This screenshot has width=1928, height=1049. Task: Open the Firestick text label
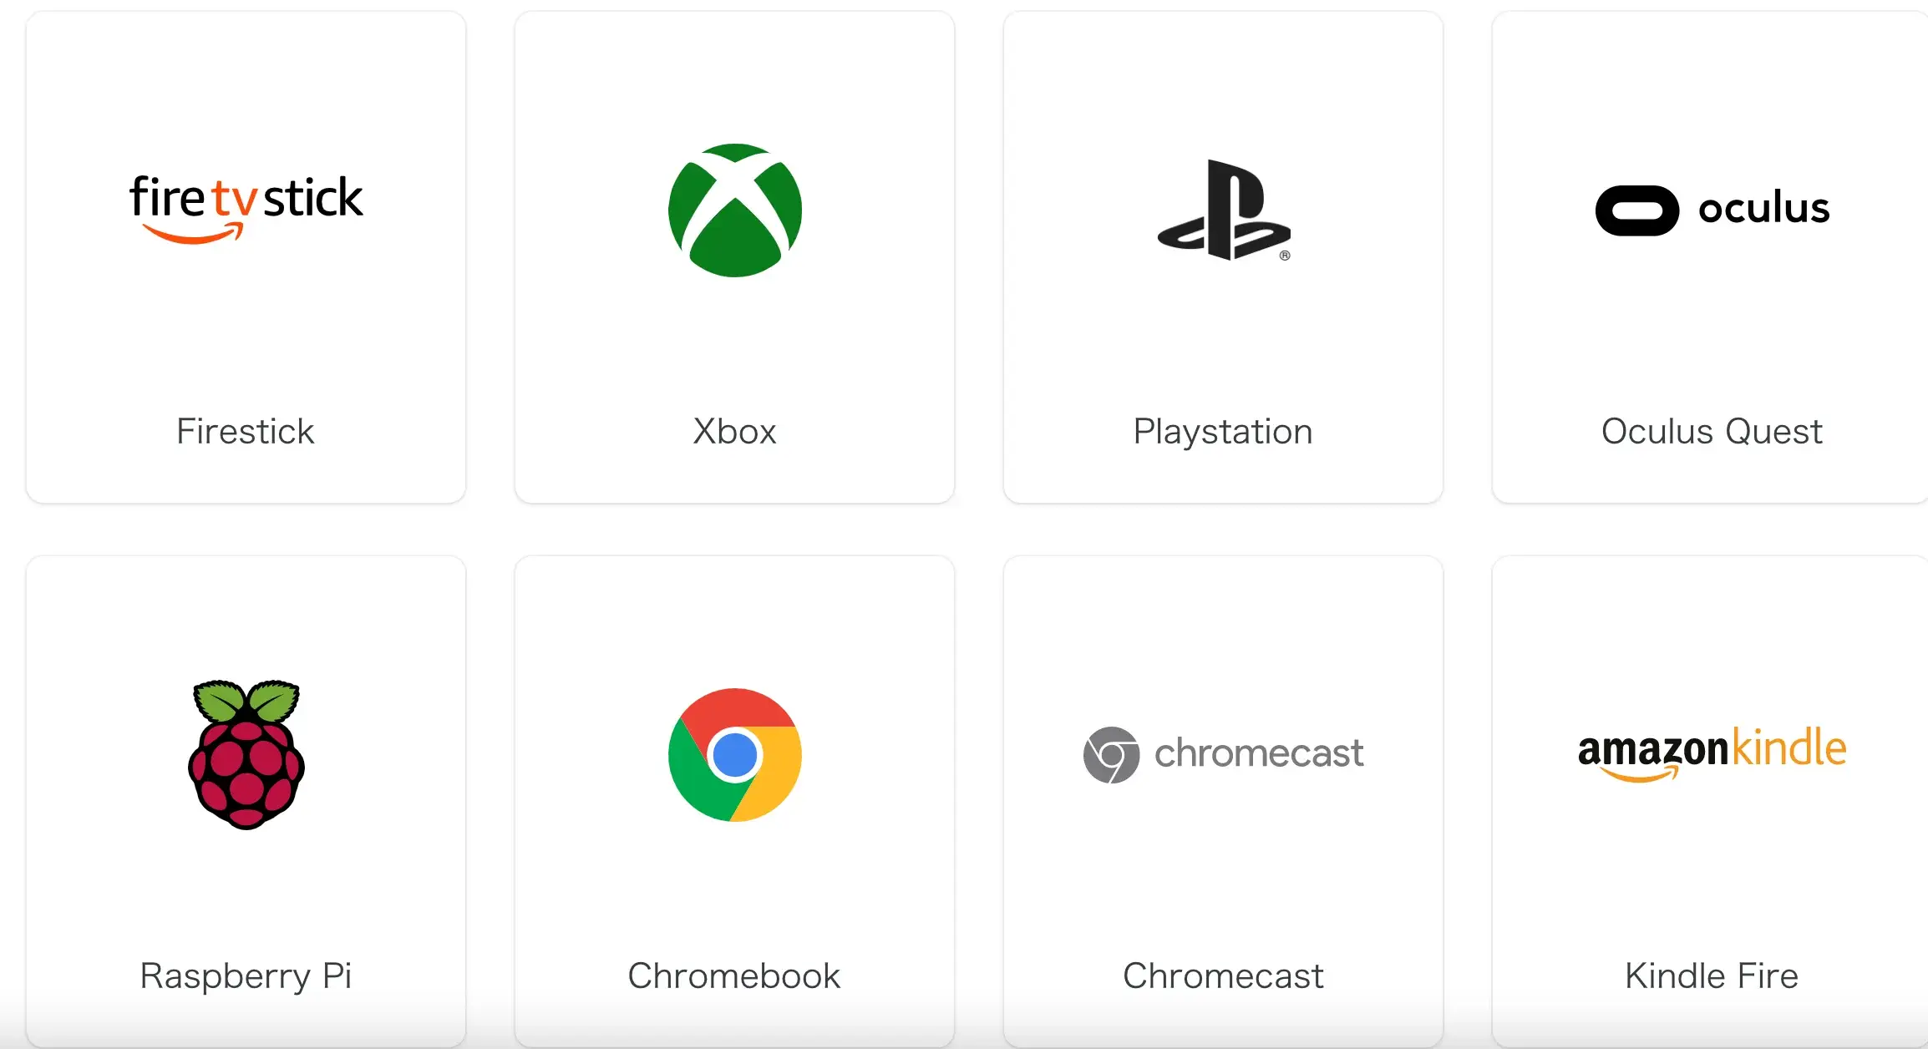(246, 432)
